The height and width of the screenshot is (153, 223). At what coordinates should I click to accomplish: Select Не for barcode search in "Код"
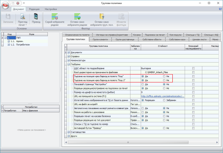point(164,76)
